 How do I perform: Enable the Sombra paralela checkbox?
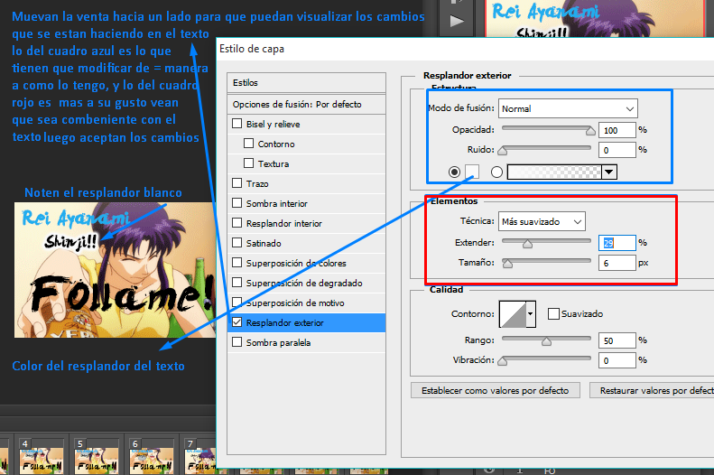[236, 342]
